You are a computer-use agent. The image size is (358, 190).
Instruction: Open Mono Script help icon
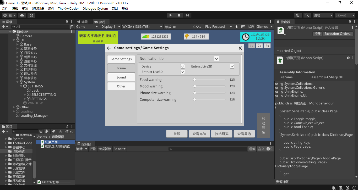348,58
